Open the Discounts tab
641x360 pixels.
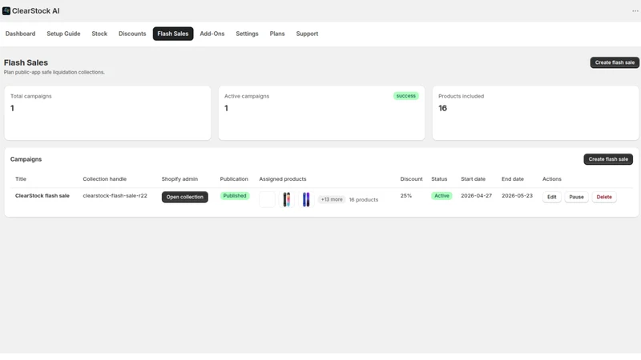(x=132, y=34)
